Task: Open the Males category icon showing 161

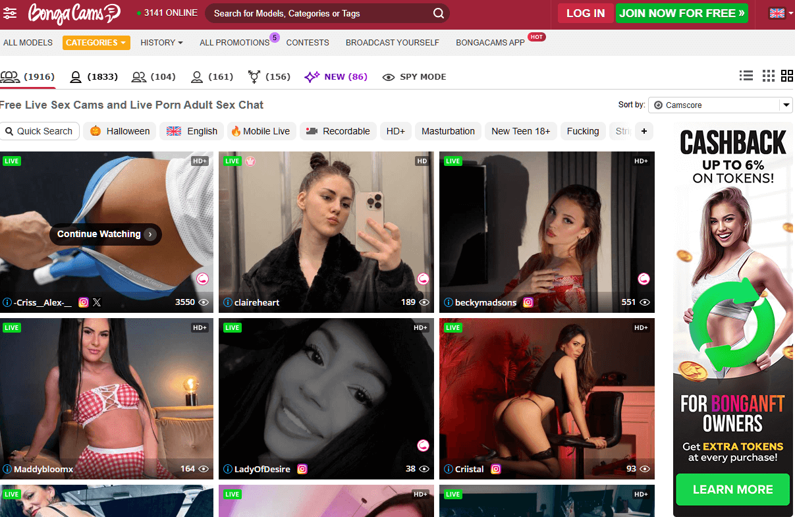Action: [x=196, y=76]
